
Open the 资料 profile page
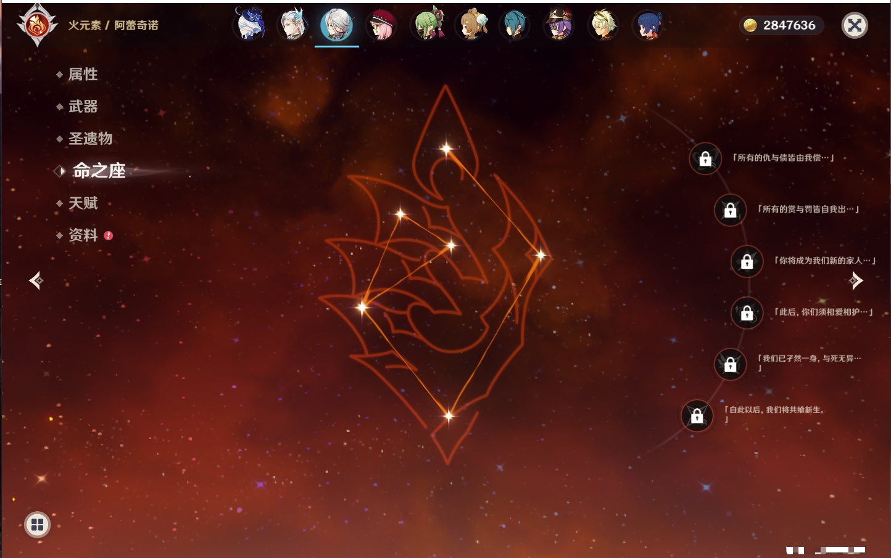point(83,235)
